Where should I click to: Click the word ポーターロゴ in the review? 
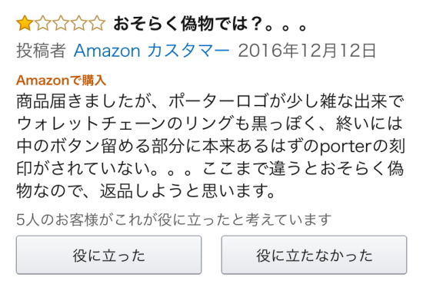218,101
